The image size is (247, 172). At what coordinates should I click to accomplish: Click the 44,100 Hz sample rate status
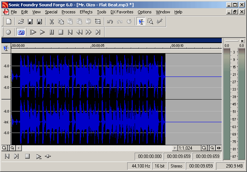(x=139, y=166)
